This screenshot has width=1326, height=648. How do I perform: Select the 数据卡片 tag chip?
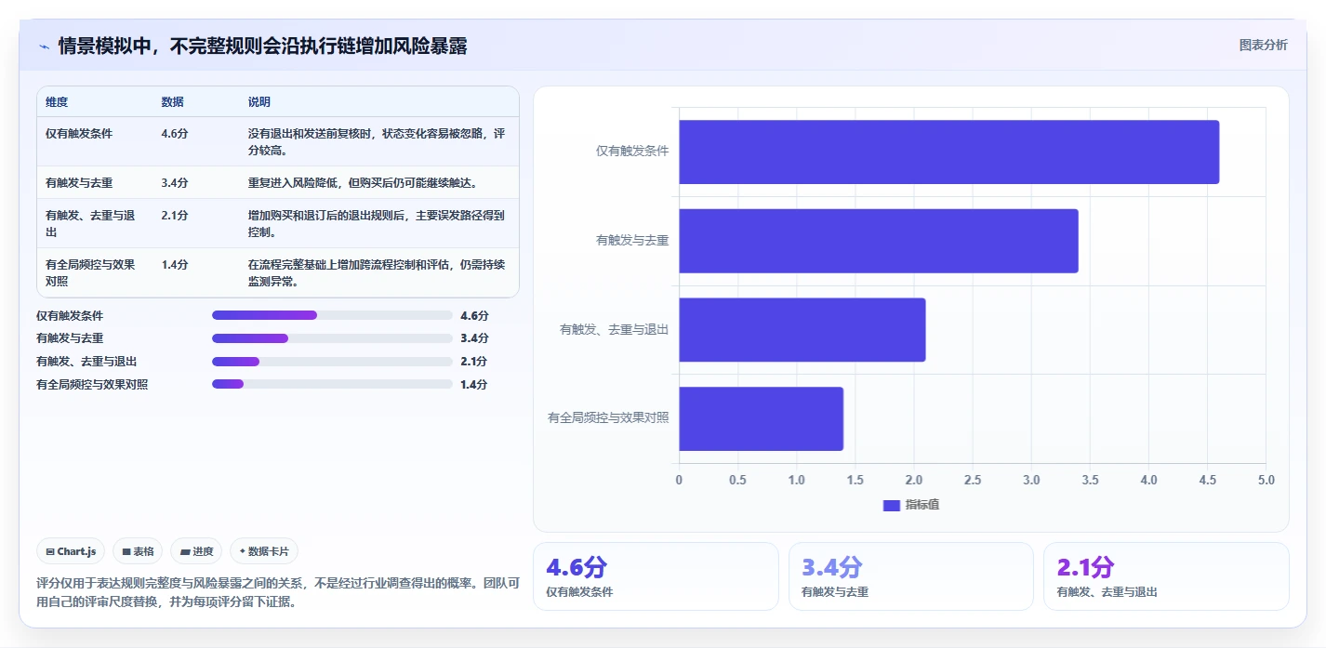click(264, 551)
